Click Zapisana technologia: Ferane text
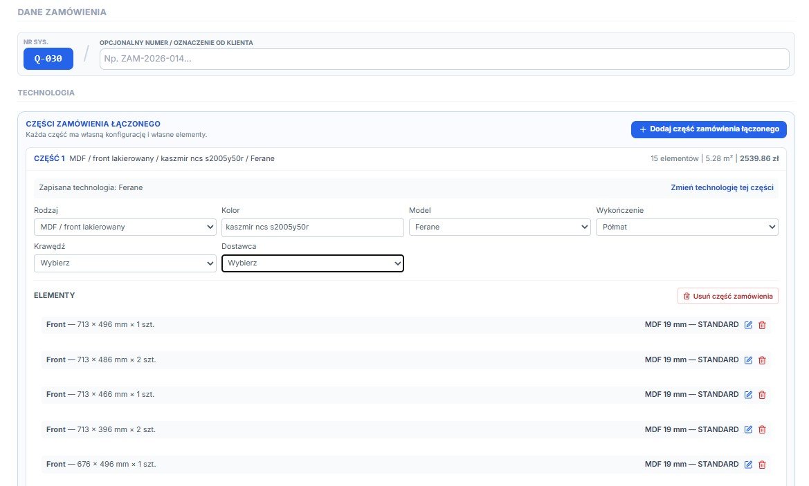The height and width of the screenshot is (486, 809). click(x=91, y=187)
